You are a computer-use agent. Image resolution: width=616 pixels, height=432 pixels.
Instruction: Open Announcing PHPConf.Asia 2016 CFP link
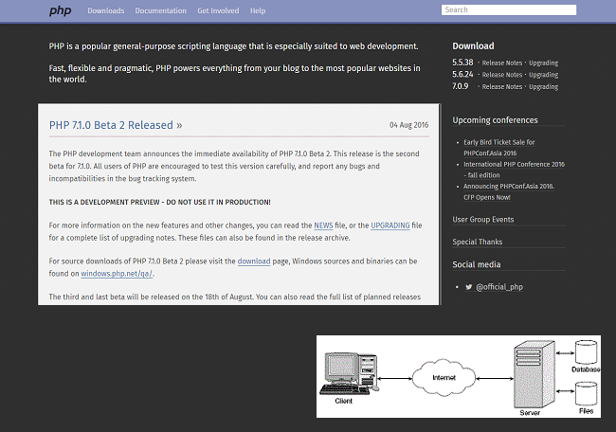click(x=509, y=191)
